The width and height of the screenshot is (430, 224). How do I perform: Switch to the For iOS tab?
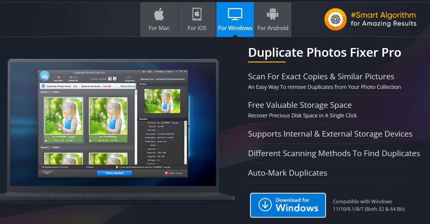click(x=197, y=20)
